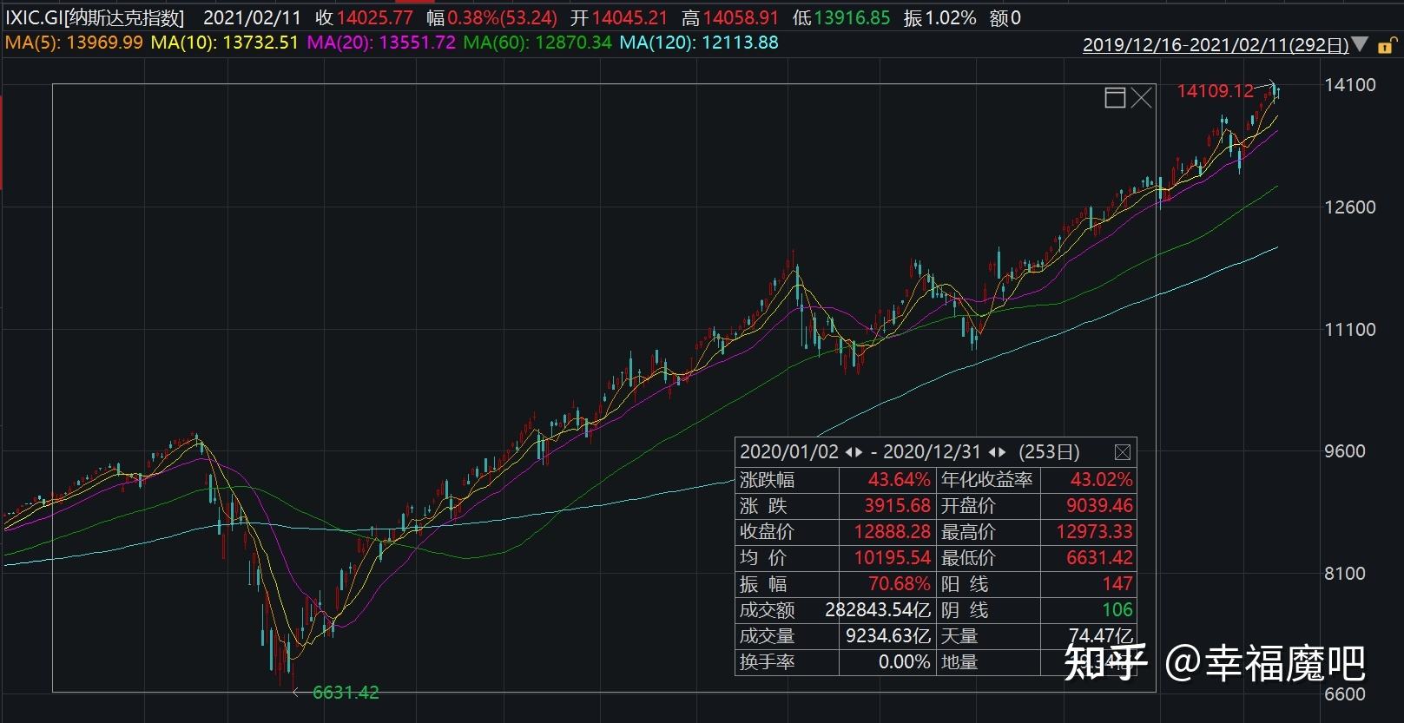Click the change 0.38%(53.24) value
The height and width of the screenshot is (723, 1404).
502,17
